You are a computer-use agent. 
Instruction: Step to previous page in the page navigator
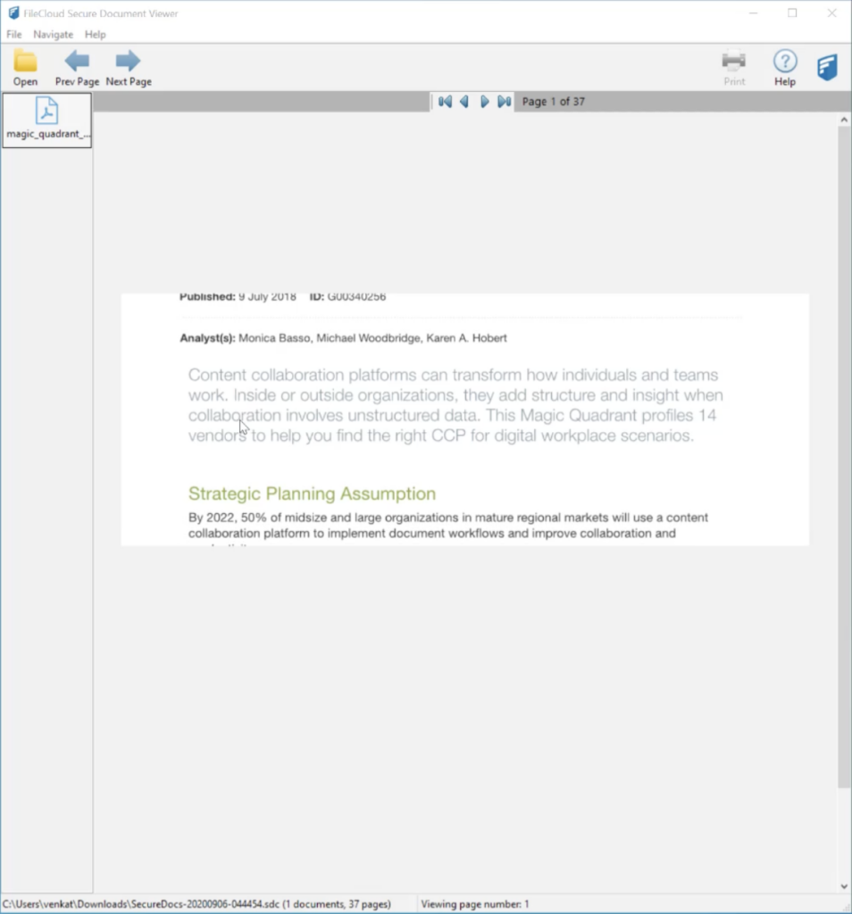coord(464,102)
